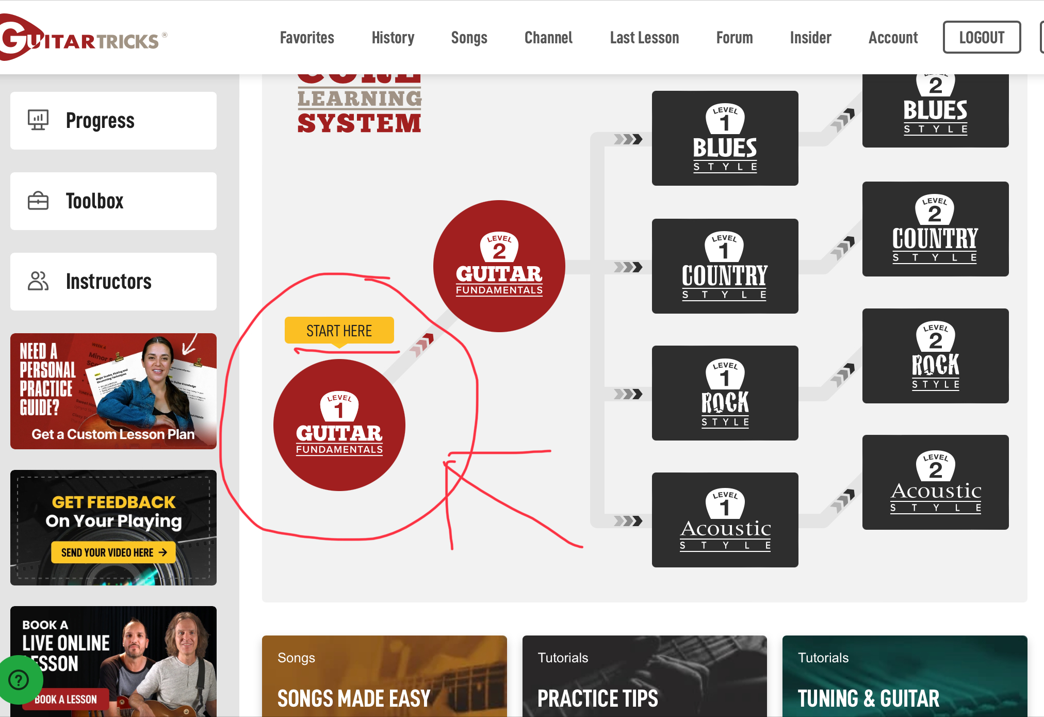Open the green help question-mark bubble
The height and width of the screenshot is (717, 1044).
click(19, 680)
